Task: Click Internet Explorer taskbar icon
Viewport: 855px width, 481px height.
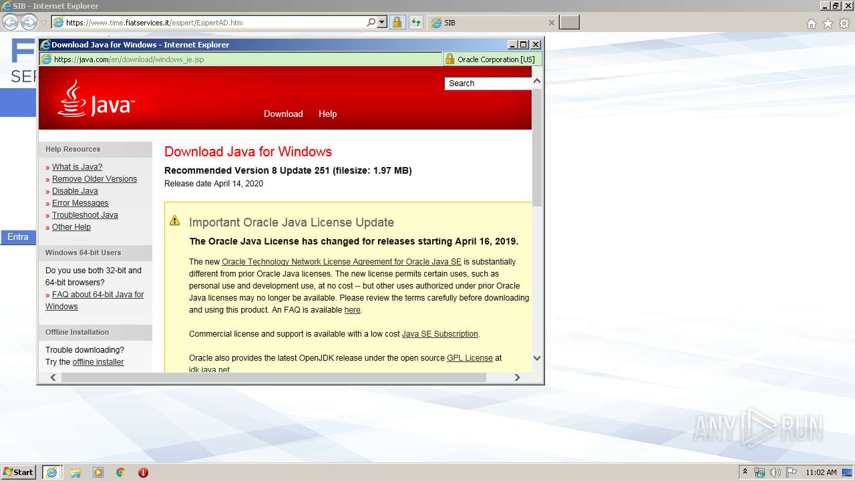Action: pos(51,472)
